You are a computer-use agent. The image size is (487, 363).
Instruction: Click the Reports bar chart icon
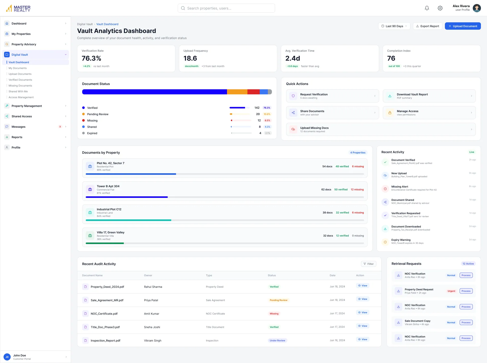pos(7,137)
